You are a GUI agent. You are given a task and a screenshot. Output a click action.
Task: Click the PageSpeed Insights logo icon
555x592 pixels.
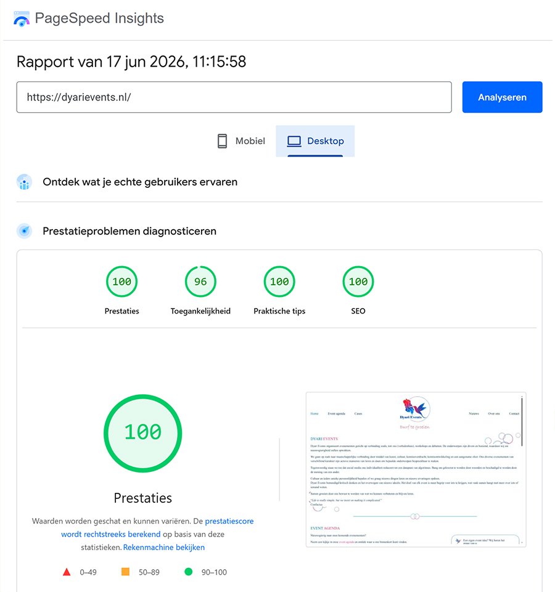coord(21,18)
